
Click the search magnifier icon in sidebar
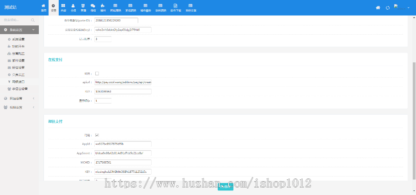[33, 20]
